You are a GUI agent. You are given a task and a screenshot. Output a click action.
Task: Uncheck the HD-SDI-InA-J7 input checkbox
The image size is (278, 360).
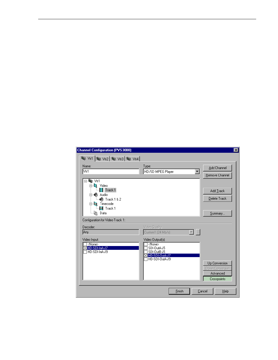point(85,248)
